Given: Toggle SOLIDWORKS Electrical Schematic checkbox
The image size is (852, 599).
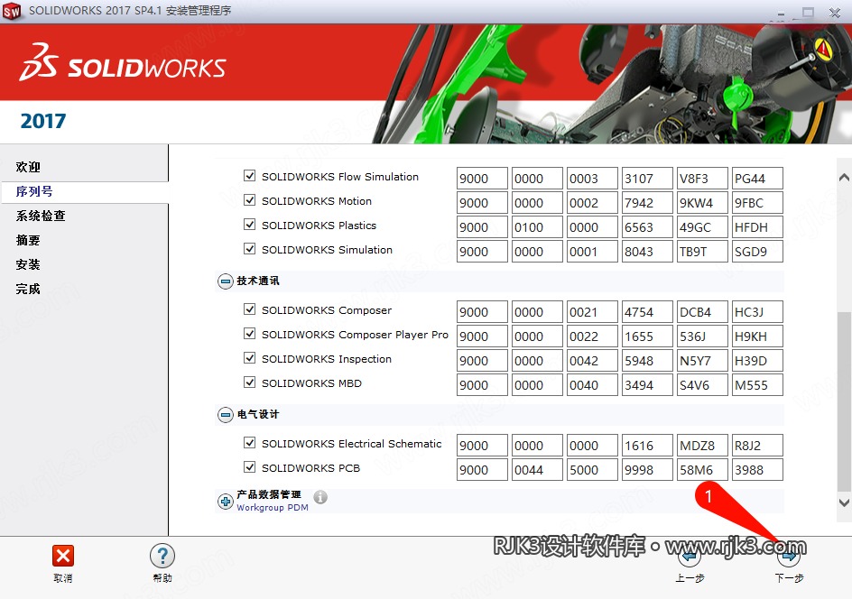Looking at the screenshot, I should 249,443.
